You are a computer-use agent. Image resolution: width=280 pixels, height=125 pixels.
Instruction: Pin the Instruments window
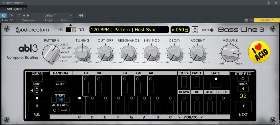(269, 3)
